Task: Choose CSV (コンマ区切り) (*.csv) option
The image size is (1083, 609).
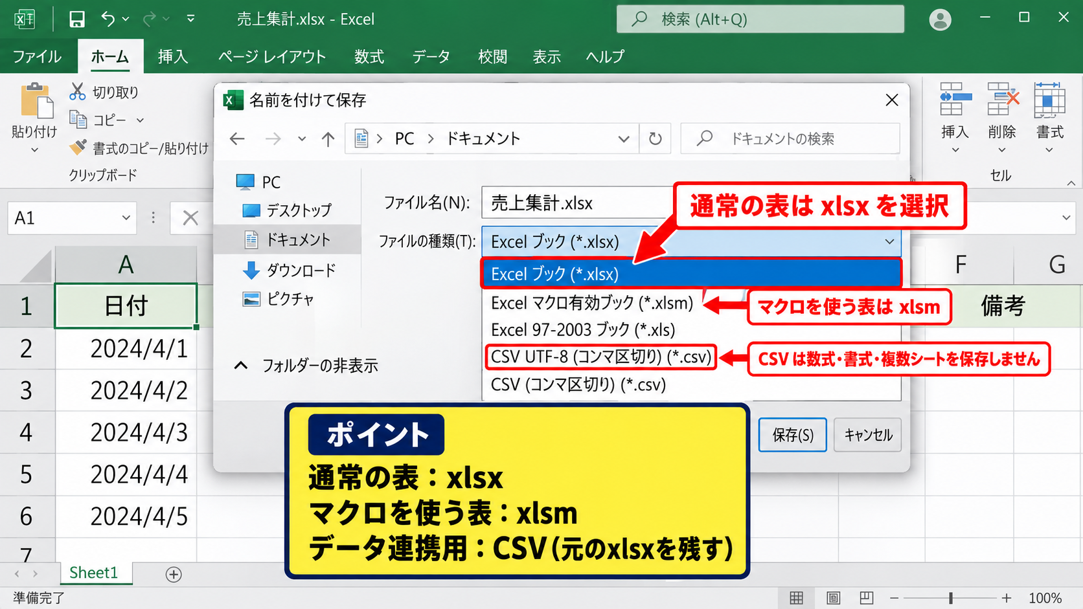Action: coord(578,384)
